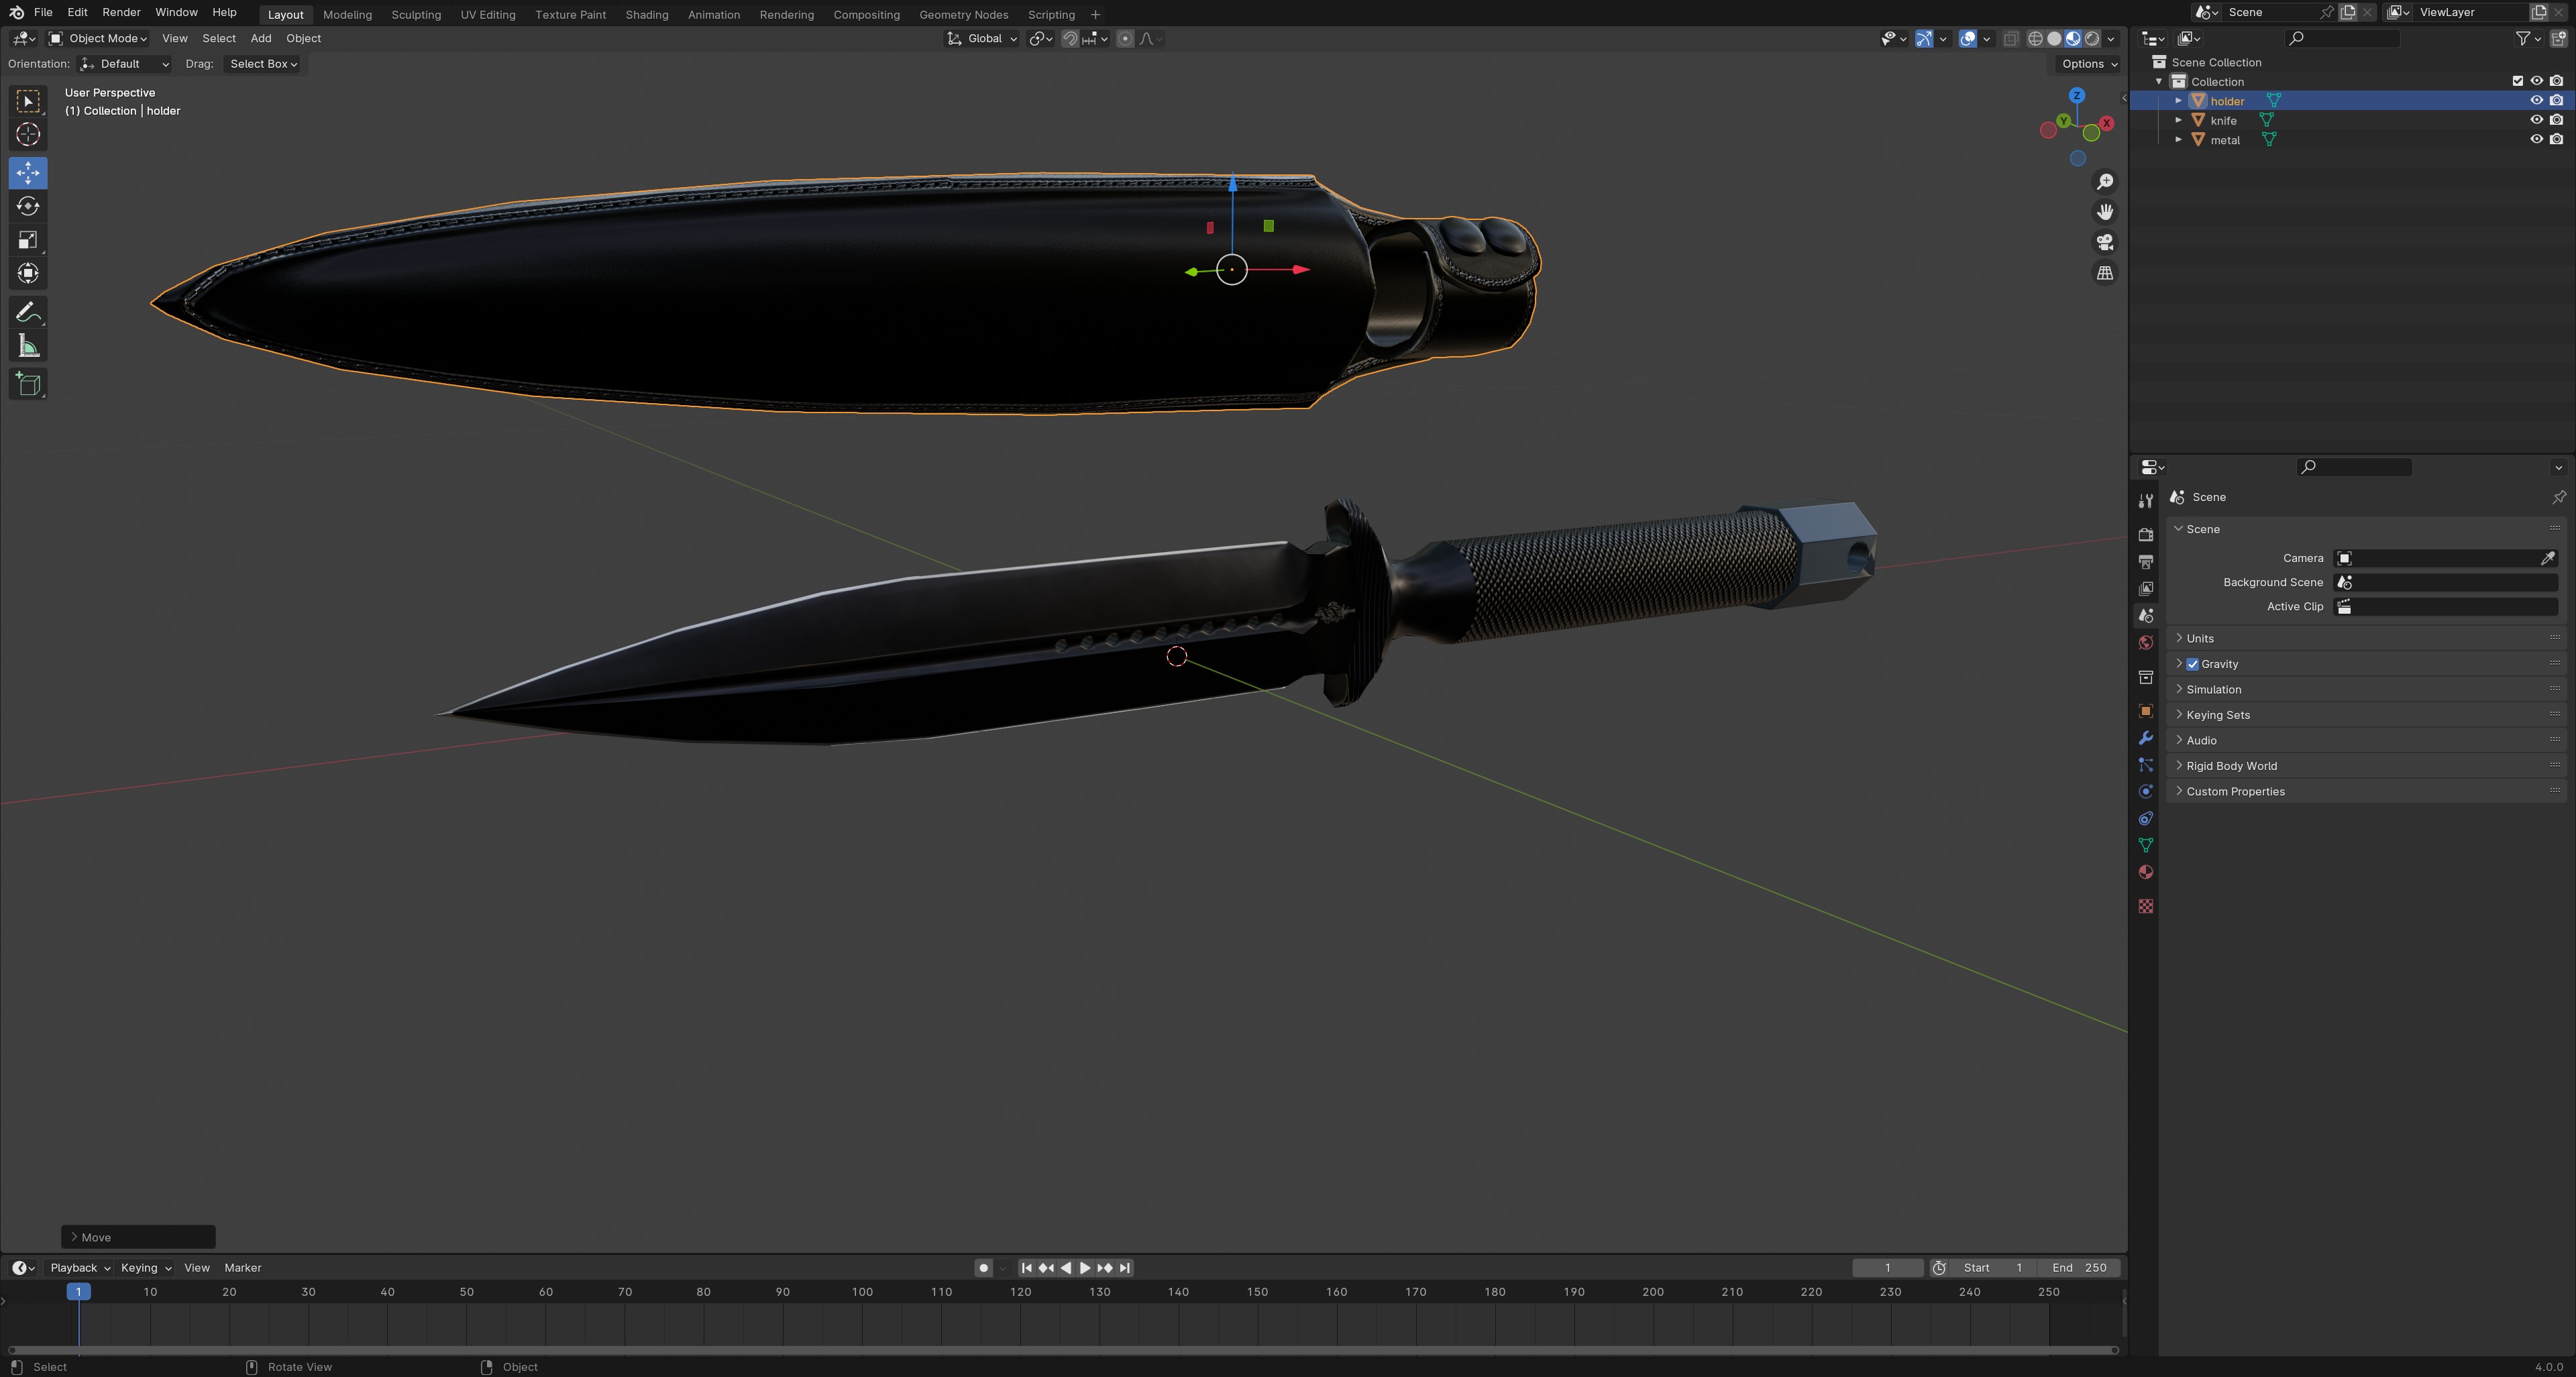Expand the knife tree item
The height and width of the screenshot is (1377, 2576).
tap(2178, 120)
